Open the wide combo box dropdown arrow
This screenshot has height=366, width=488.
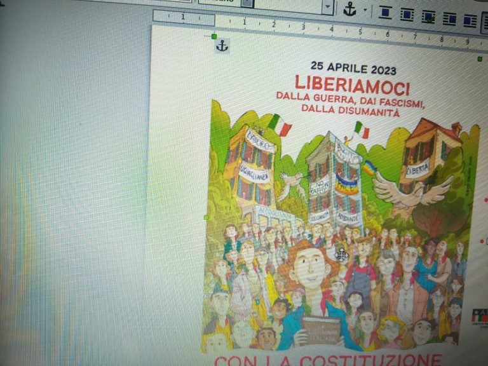327,6
